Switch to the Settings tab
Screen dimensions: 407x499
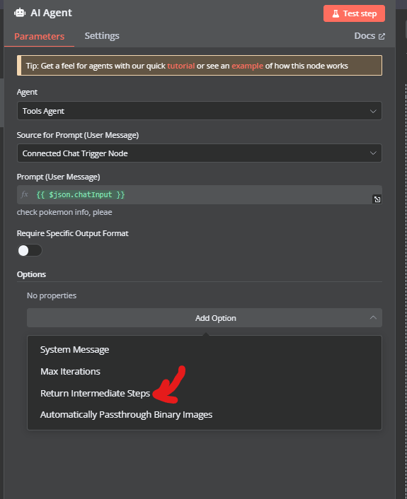click(102, 35)
